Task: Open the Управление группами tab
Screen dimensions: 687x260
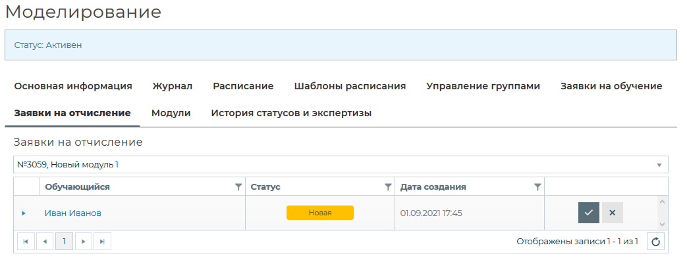Action: (483, 86)
